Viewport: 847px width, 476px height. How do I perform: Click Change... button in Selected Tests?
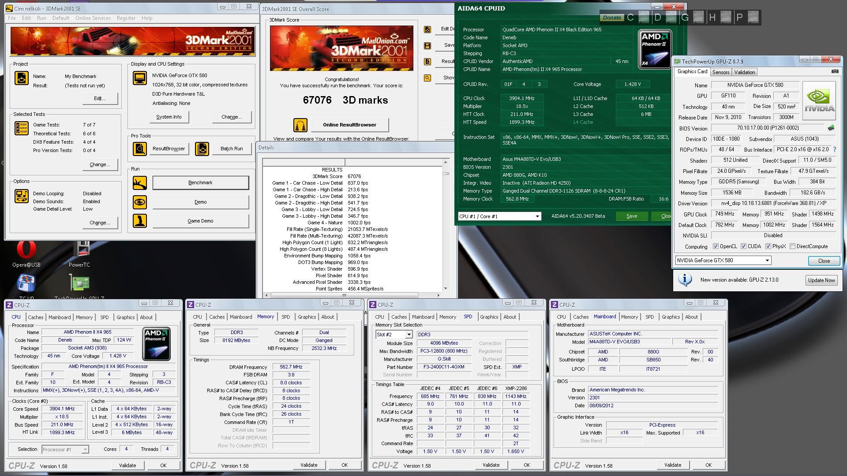click(100, 164)
